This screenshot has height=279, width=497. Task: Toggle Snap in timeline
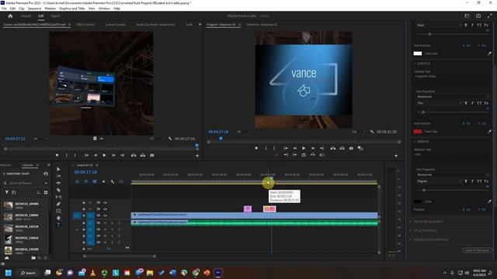(85, 181)
